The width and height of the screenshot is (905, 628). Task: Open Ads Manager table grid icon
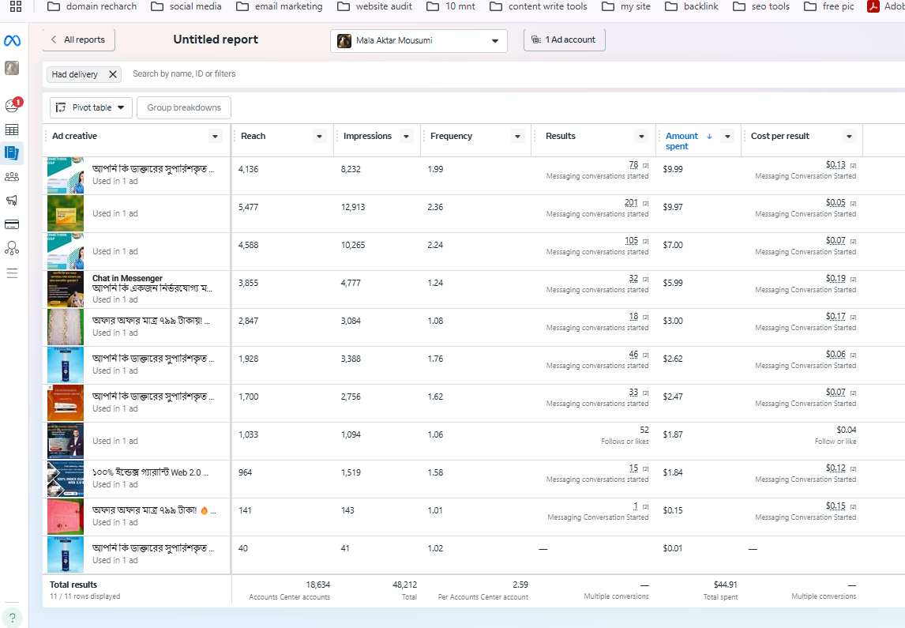tap(12, 130)
